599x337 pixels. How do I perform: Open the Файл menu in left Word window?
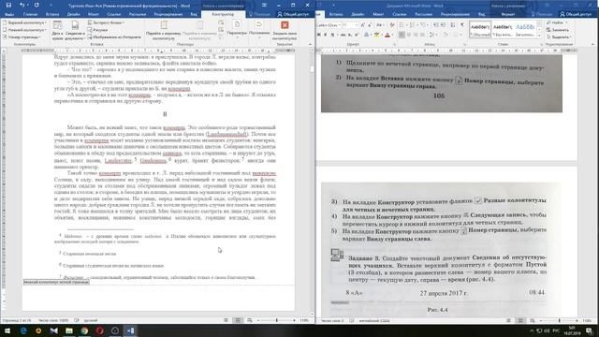pos(9,14)
